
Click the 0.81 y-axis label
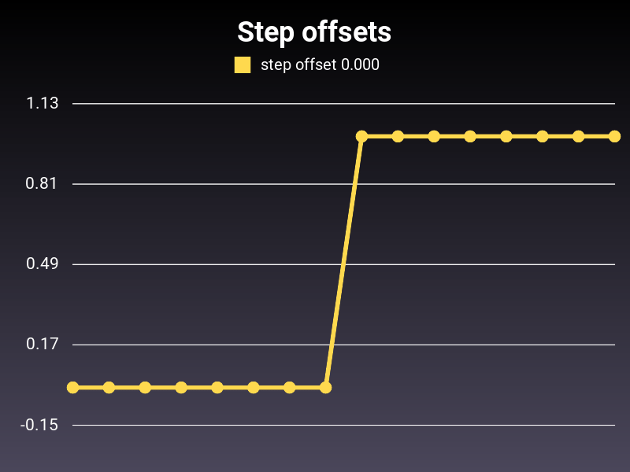[x=42, y=184]
